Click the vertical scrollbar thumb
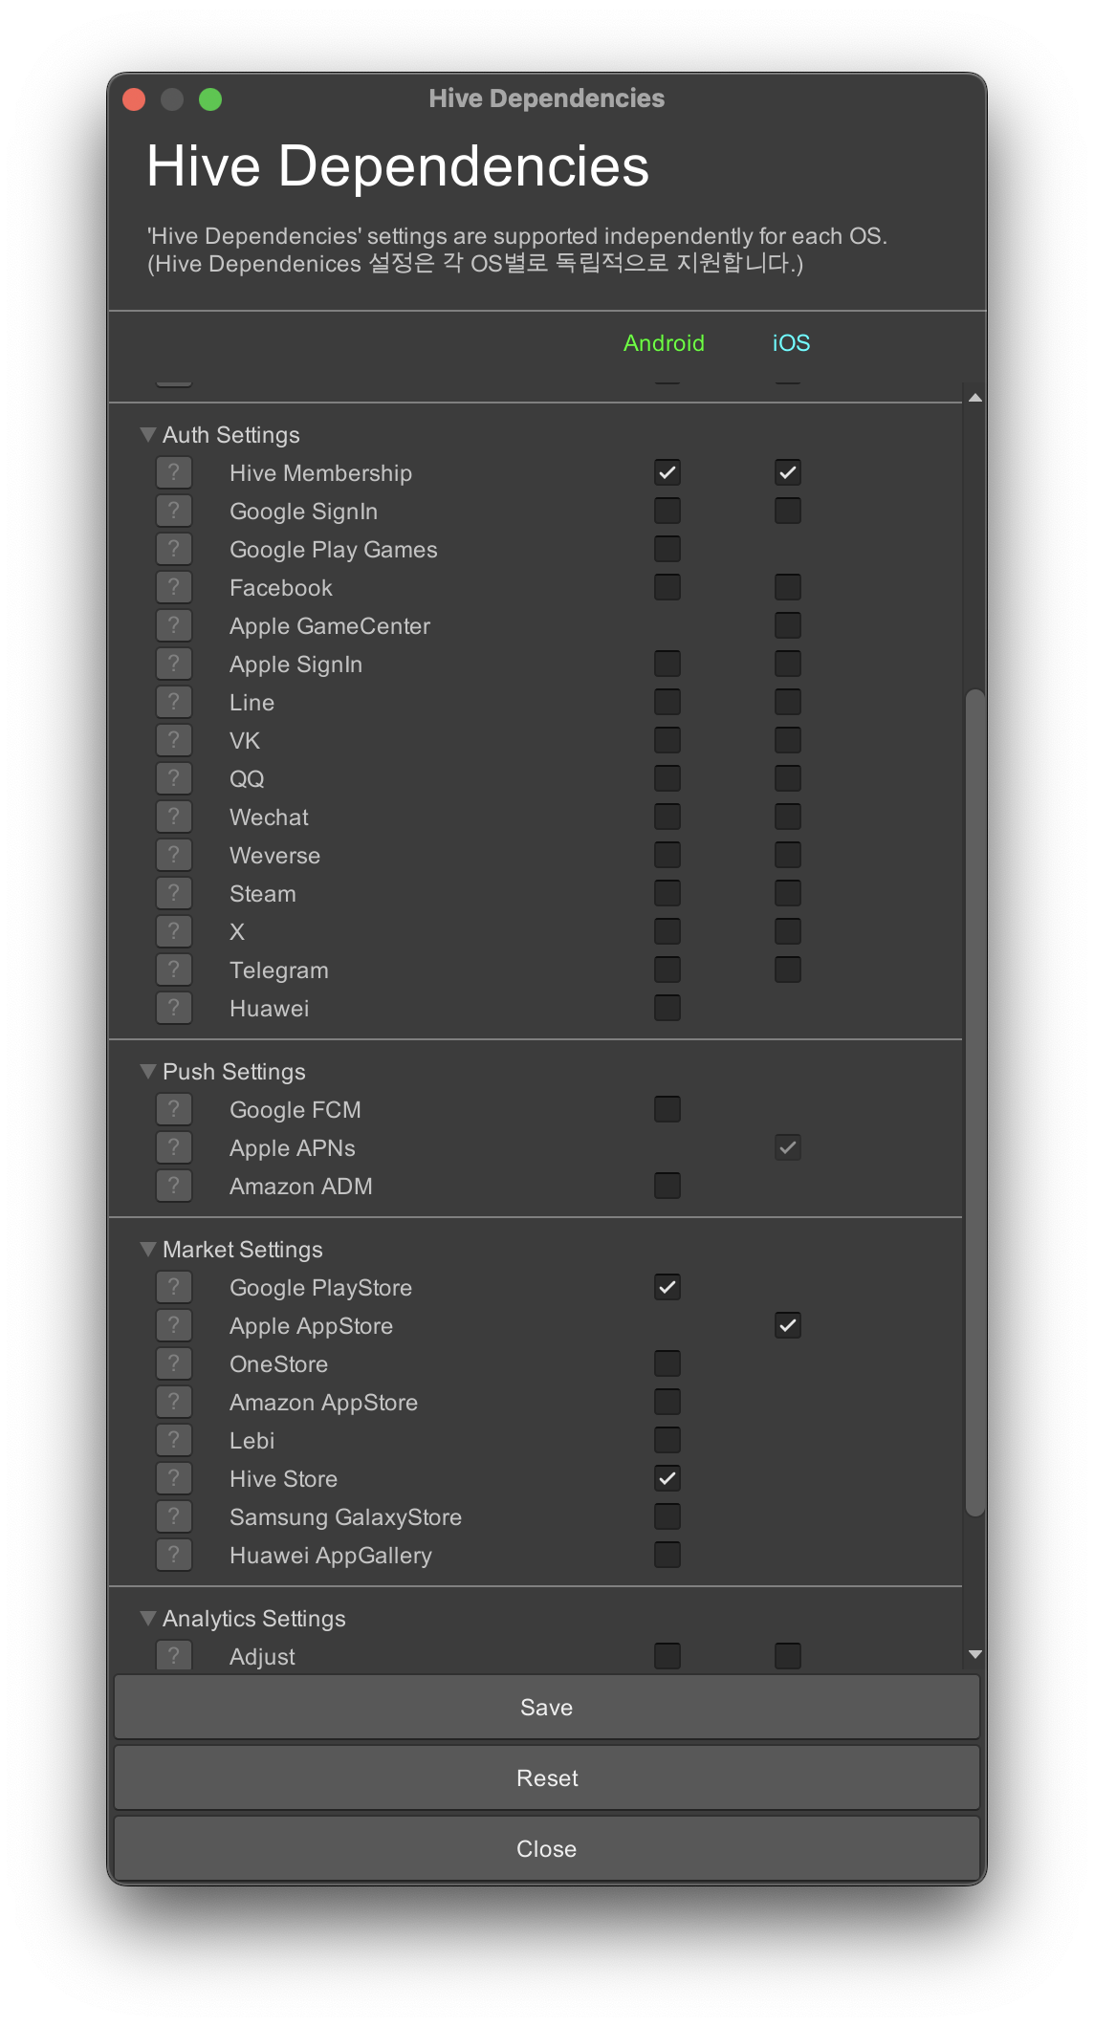This screenshot has height=2027, width=1094. (974, 1100)
